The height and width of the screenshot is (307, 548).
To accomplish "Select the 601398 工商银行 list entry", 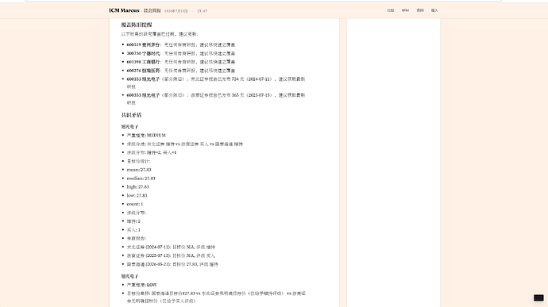I will pyautogui.click(x=181, y=62).
